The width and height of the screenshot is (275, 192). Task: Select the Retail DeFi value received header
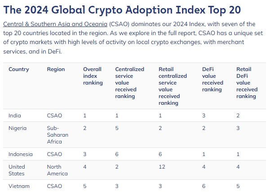[247, 83]
